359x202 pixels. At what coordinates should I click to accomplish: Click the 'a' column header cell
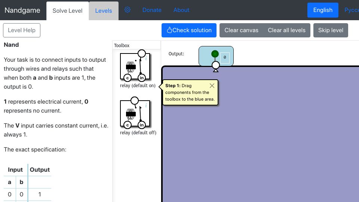pos(10,182)
